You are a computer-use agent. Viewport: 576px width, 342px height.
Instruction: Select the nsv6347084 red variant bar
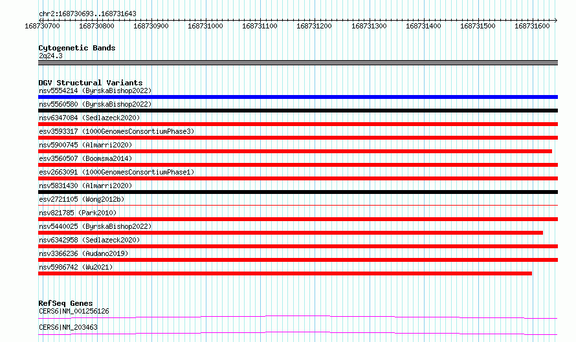tap(298, 124)
